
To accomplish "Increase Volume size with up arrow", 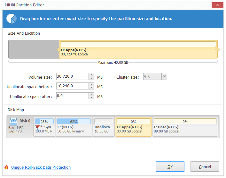I will point(91,75).
